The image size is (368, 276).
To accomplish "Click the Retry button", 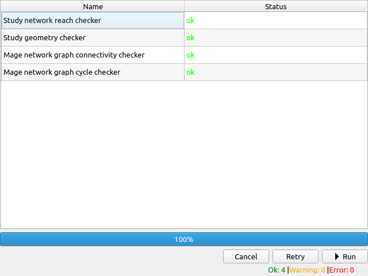I will pos(295,257).
